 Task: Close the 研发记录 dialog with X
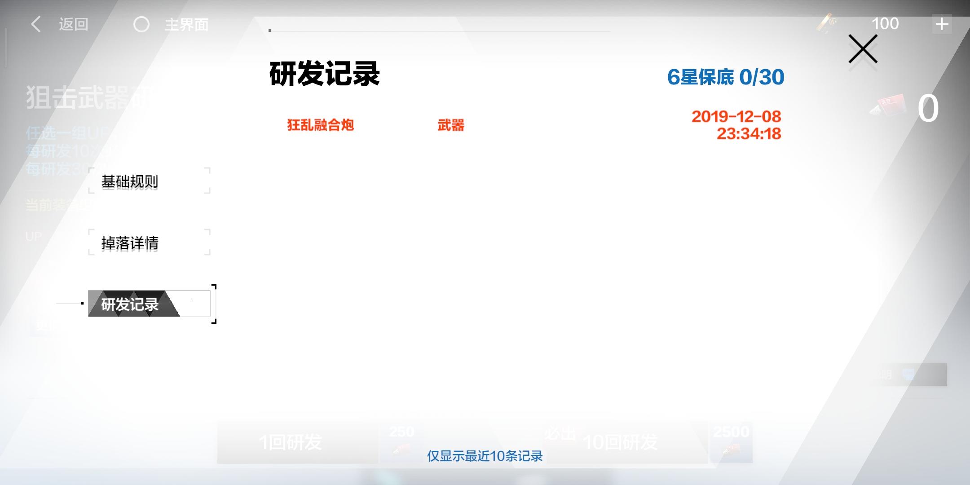[863, 49]
